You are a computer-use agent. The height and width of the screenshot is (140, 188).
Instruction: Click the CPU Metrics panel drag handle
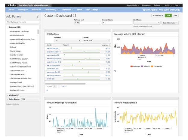click(x=78, y=30)
